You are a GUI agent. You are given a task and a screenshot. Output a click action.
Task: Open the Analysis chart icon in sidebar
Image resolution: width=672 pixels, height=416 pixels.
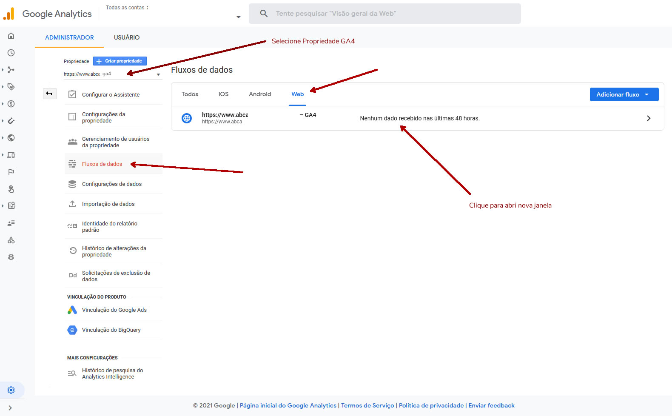click(11, 205)
